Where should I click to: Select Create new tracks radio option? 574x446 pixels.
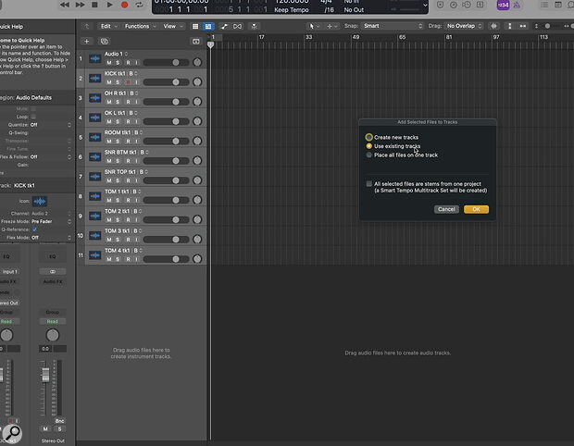click(369, 137)
